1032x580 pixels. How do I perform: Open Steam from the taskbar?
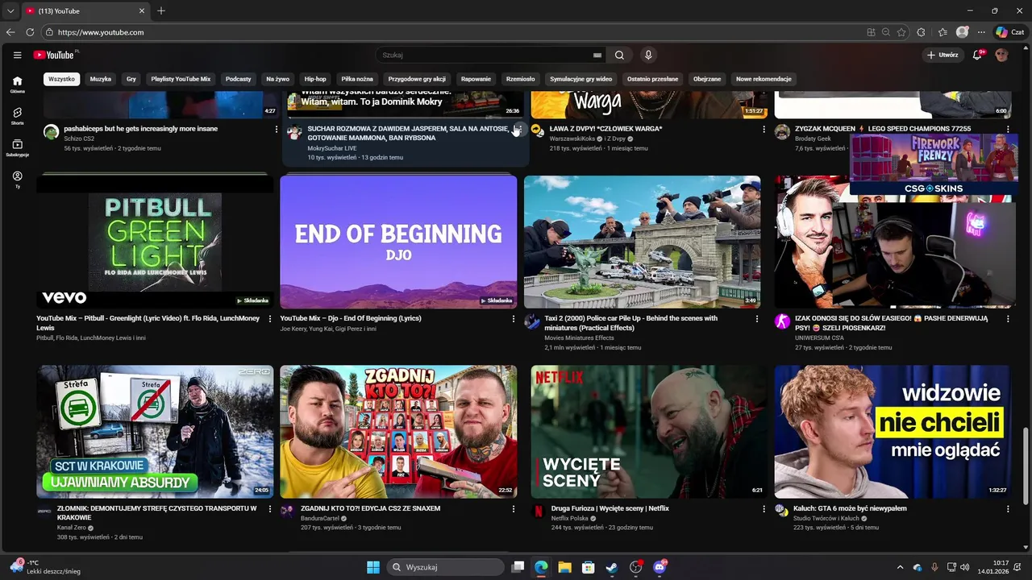tap(612, 567)
